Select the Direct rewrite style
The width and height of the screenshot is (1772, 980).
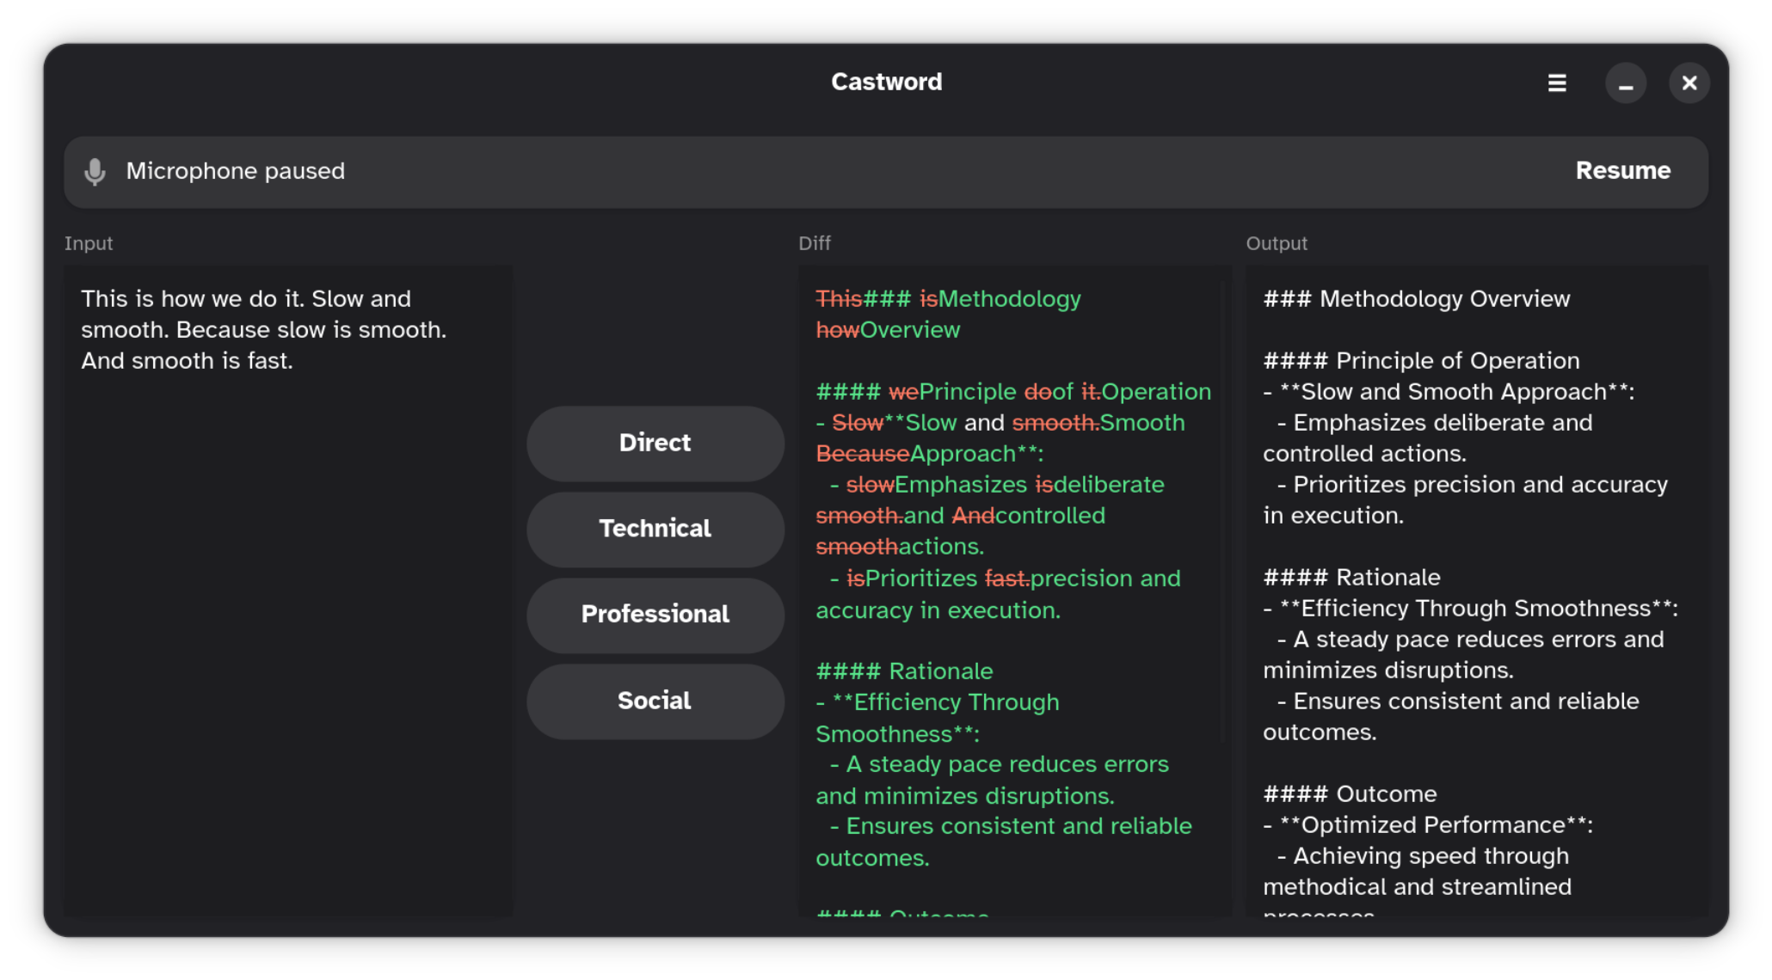pos(655,444)
